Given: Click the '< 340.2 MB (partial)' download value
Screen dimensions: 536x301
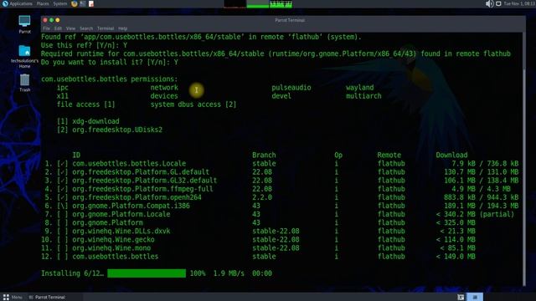Looking at the screenshot, I should pos(475,214).
